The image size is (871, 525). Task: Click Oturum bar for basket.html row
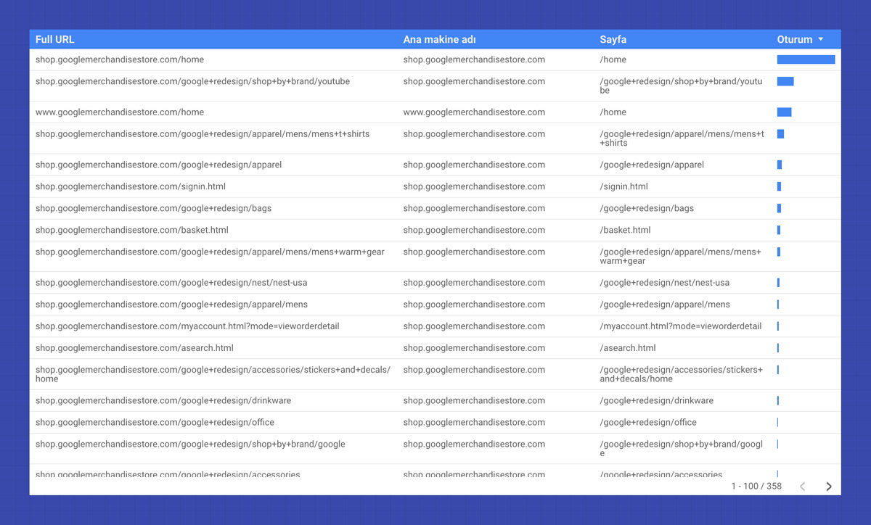pyautogui.click(x=779, y=230)
